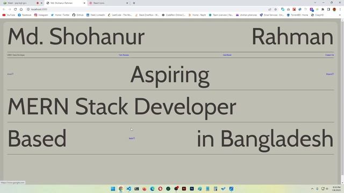Click the small link left of Aspiring
344x193 pixels.
pyautogui.click(x=10, y=74)
